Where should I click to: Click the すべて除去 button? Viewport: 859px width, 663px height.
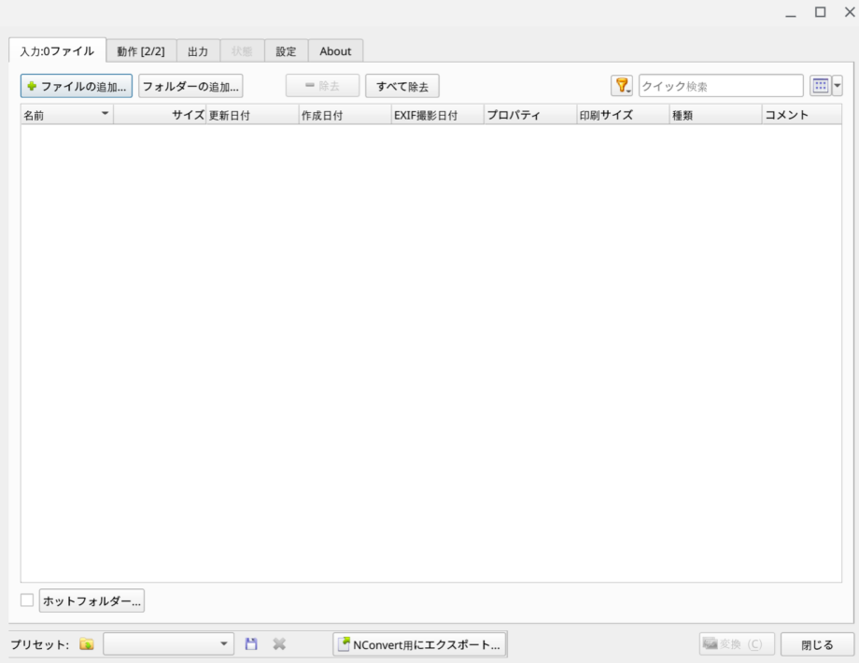tap(402, 86)
